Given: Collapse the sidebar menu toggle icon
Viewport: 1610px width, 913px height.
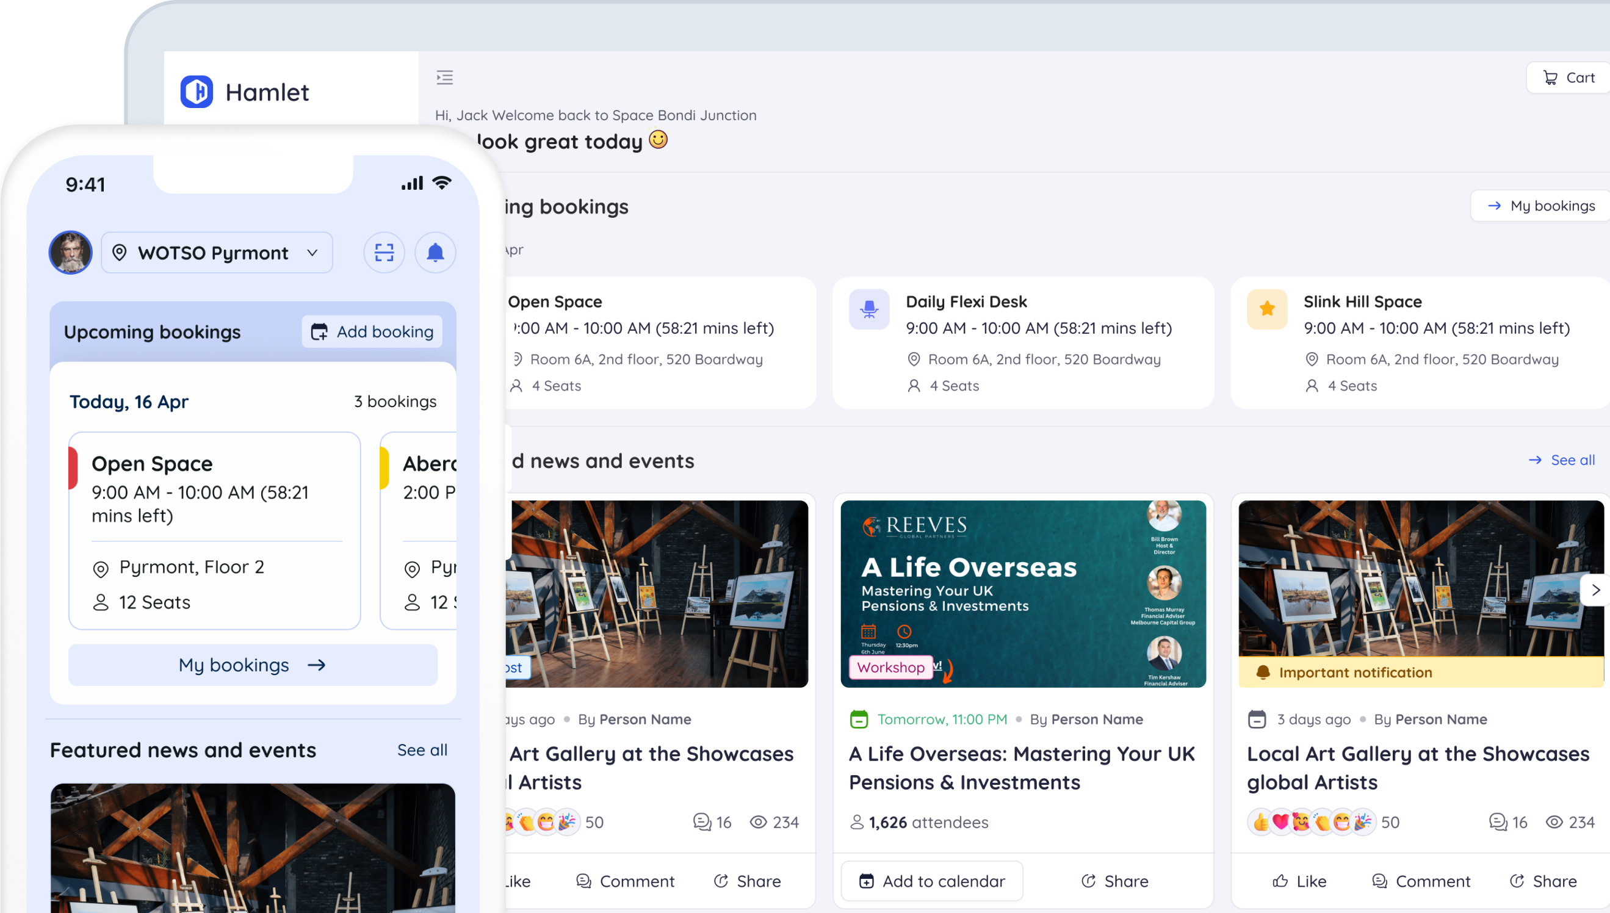Looking at the screenshot, I should (444, 77).
